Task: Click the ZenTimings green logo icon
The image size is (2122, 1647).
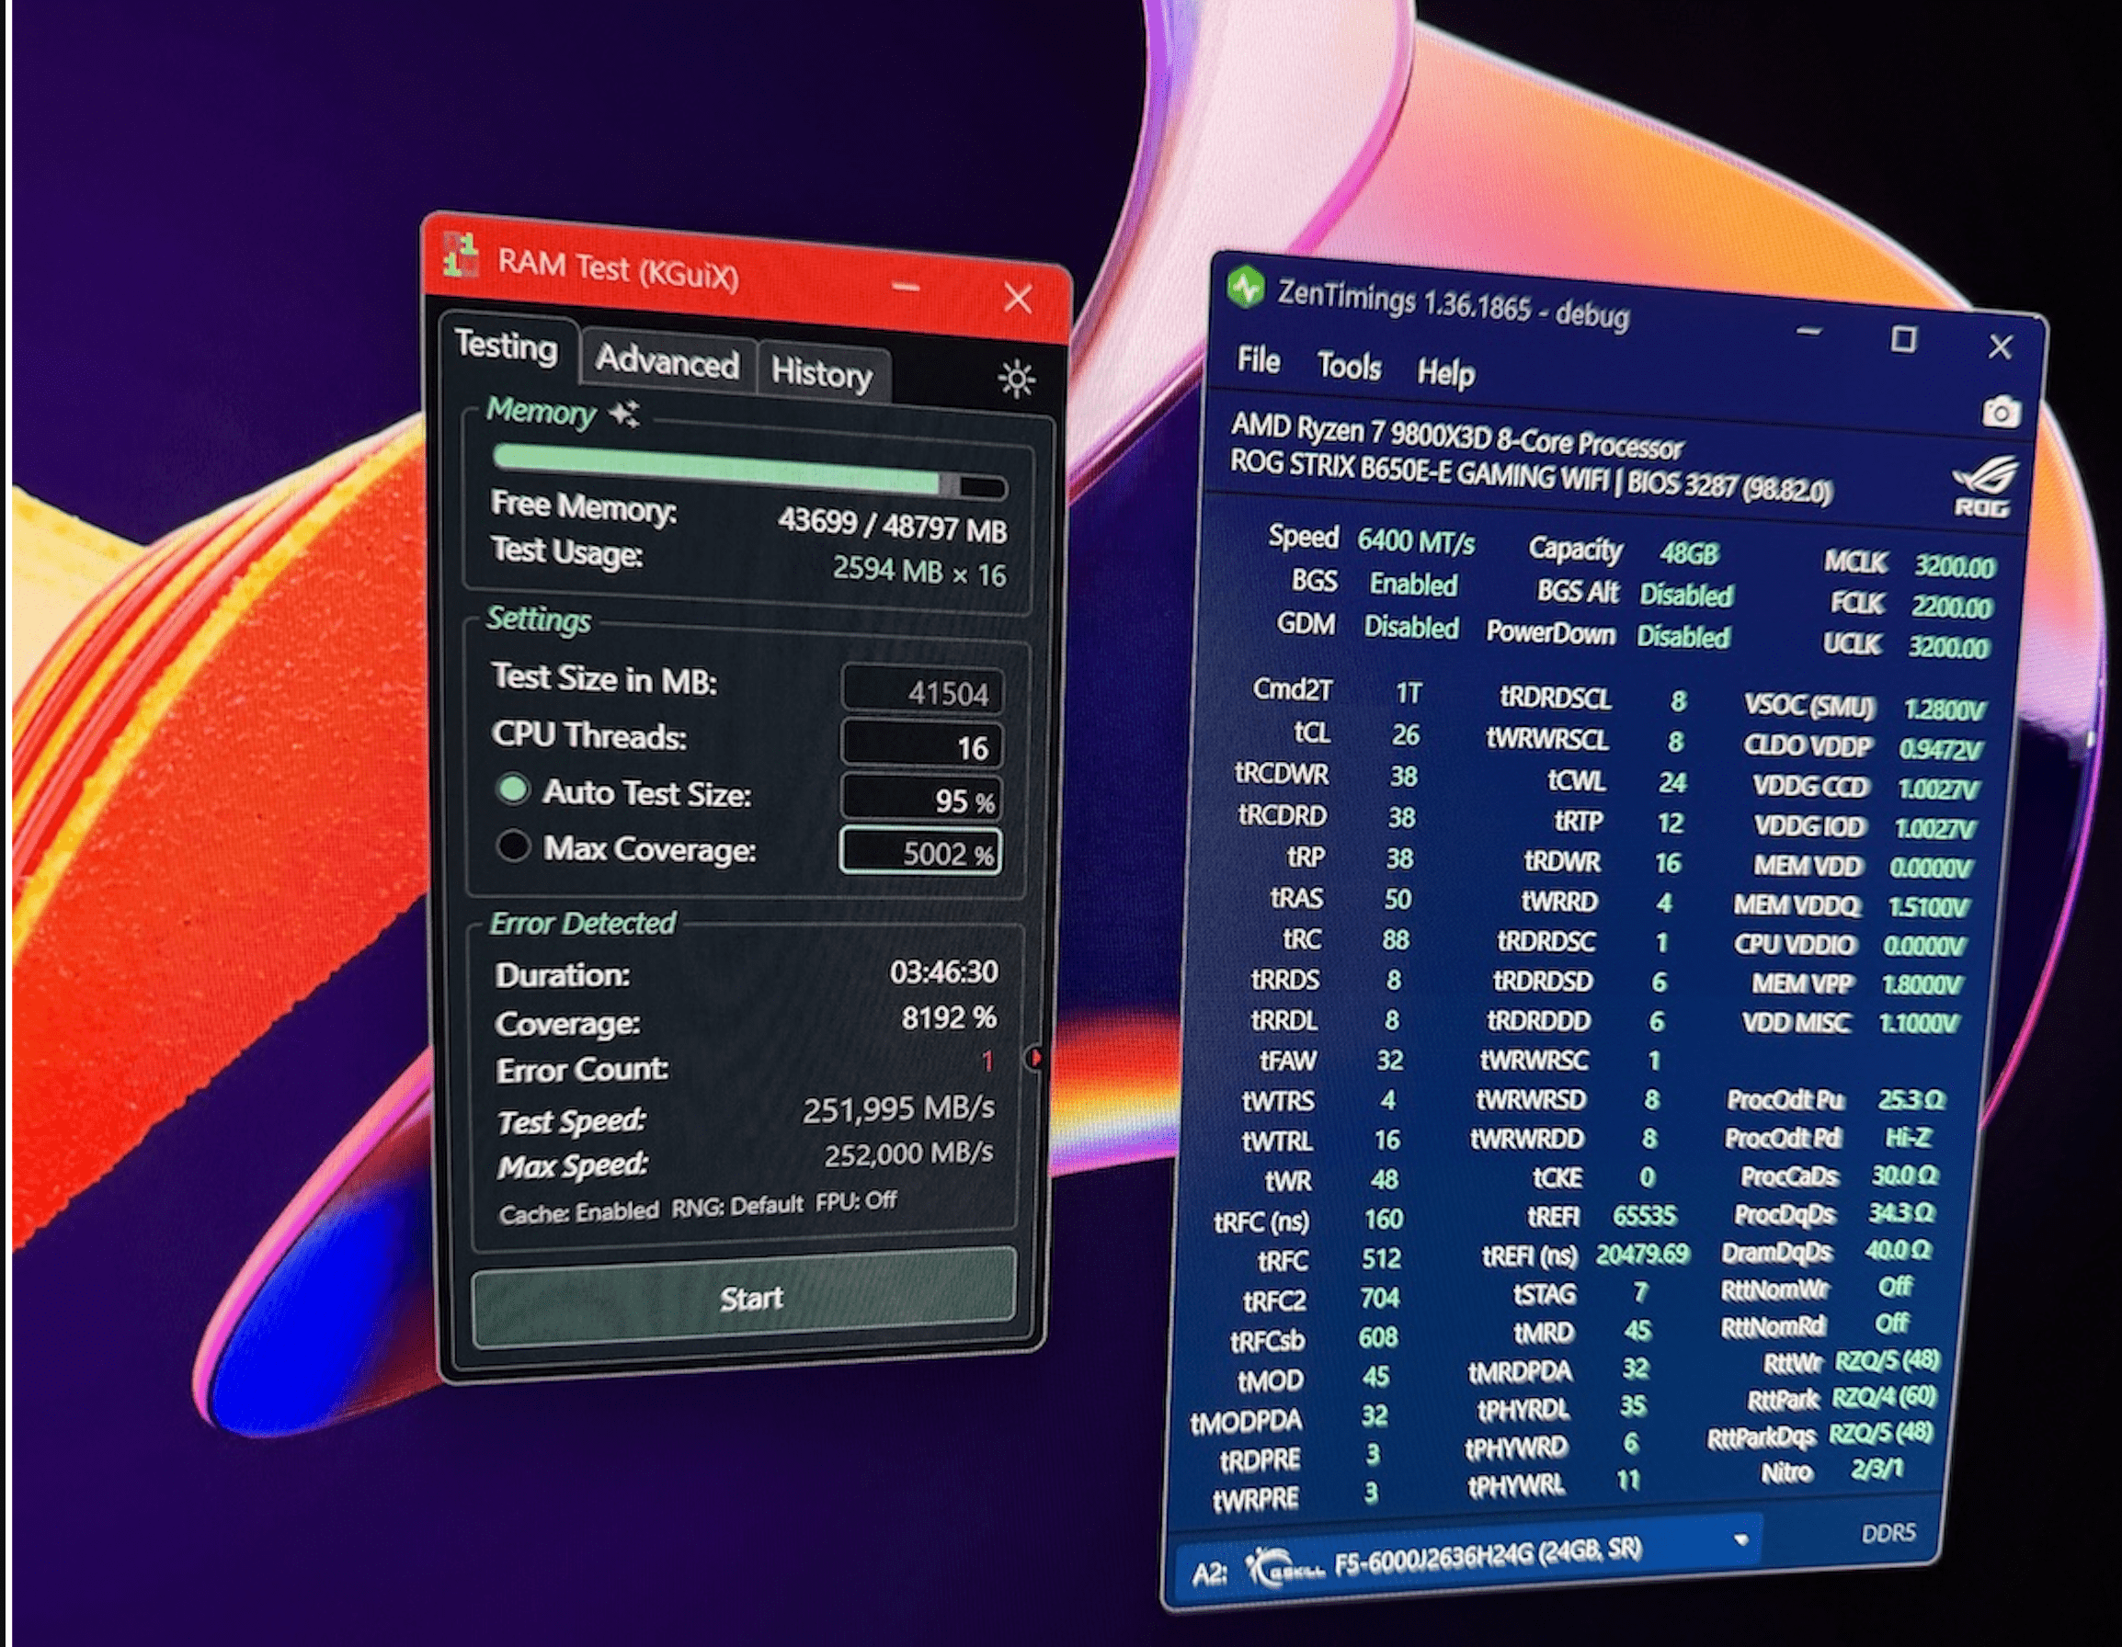Action: pos(1246,287)
